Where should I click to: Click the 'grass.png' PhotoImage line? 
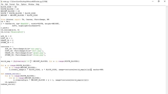click(x=25, y=53)
